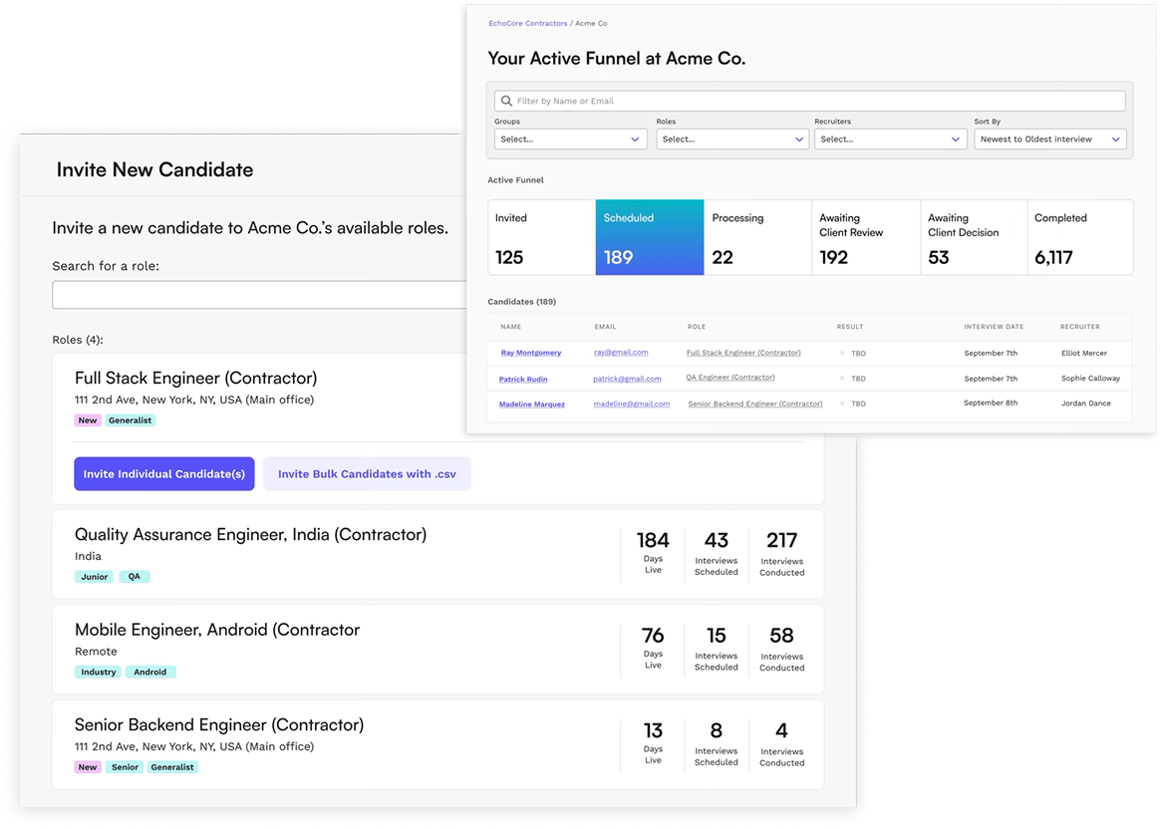Screen dimensions: 1160x829
Task: Select the Scheduled funnel stage
Action: pos(649,237)
